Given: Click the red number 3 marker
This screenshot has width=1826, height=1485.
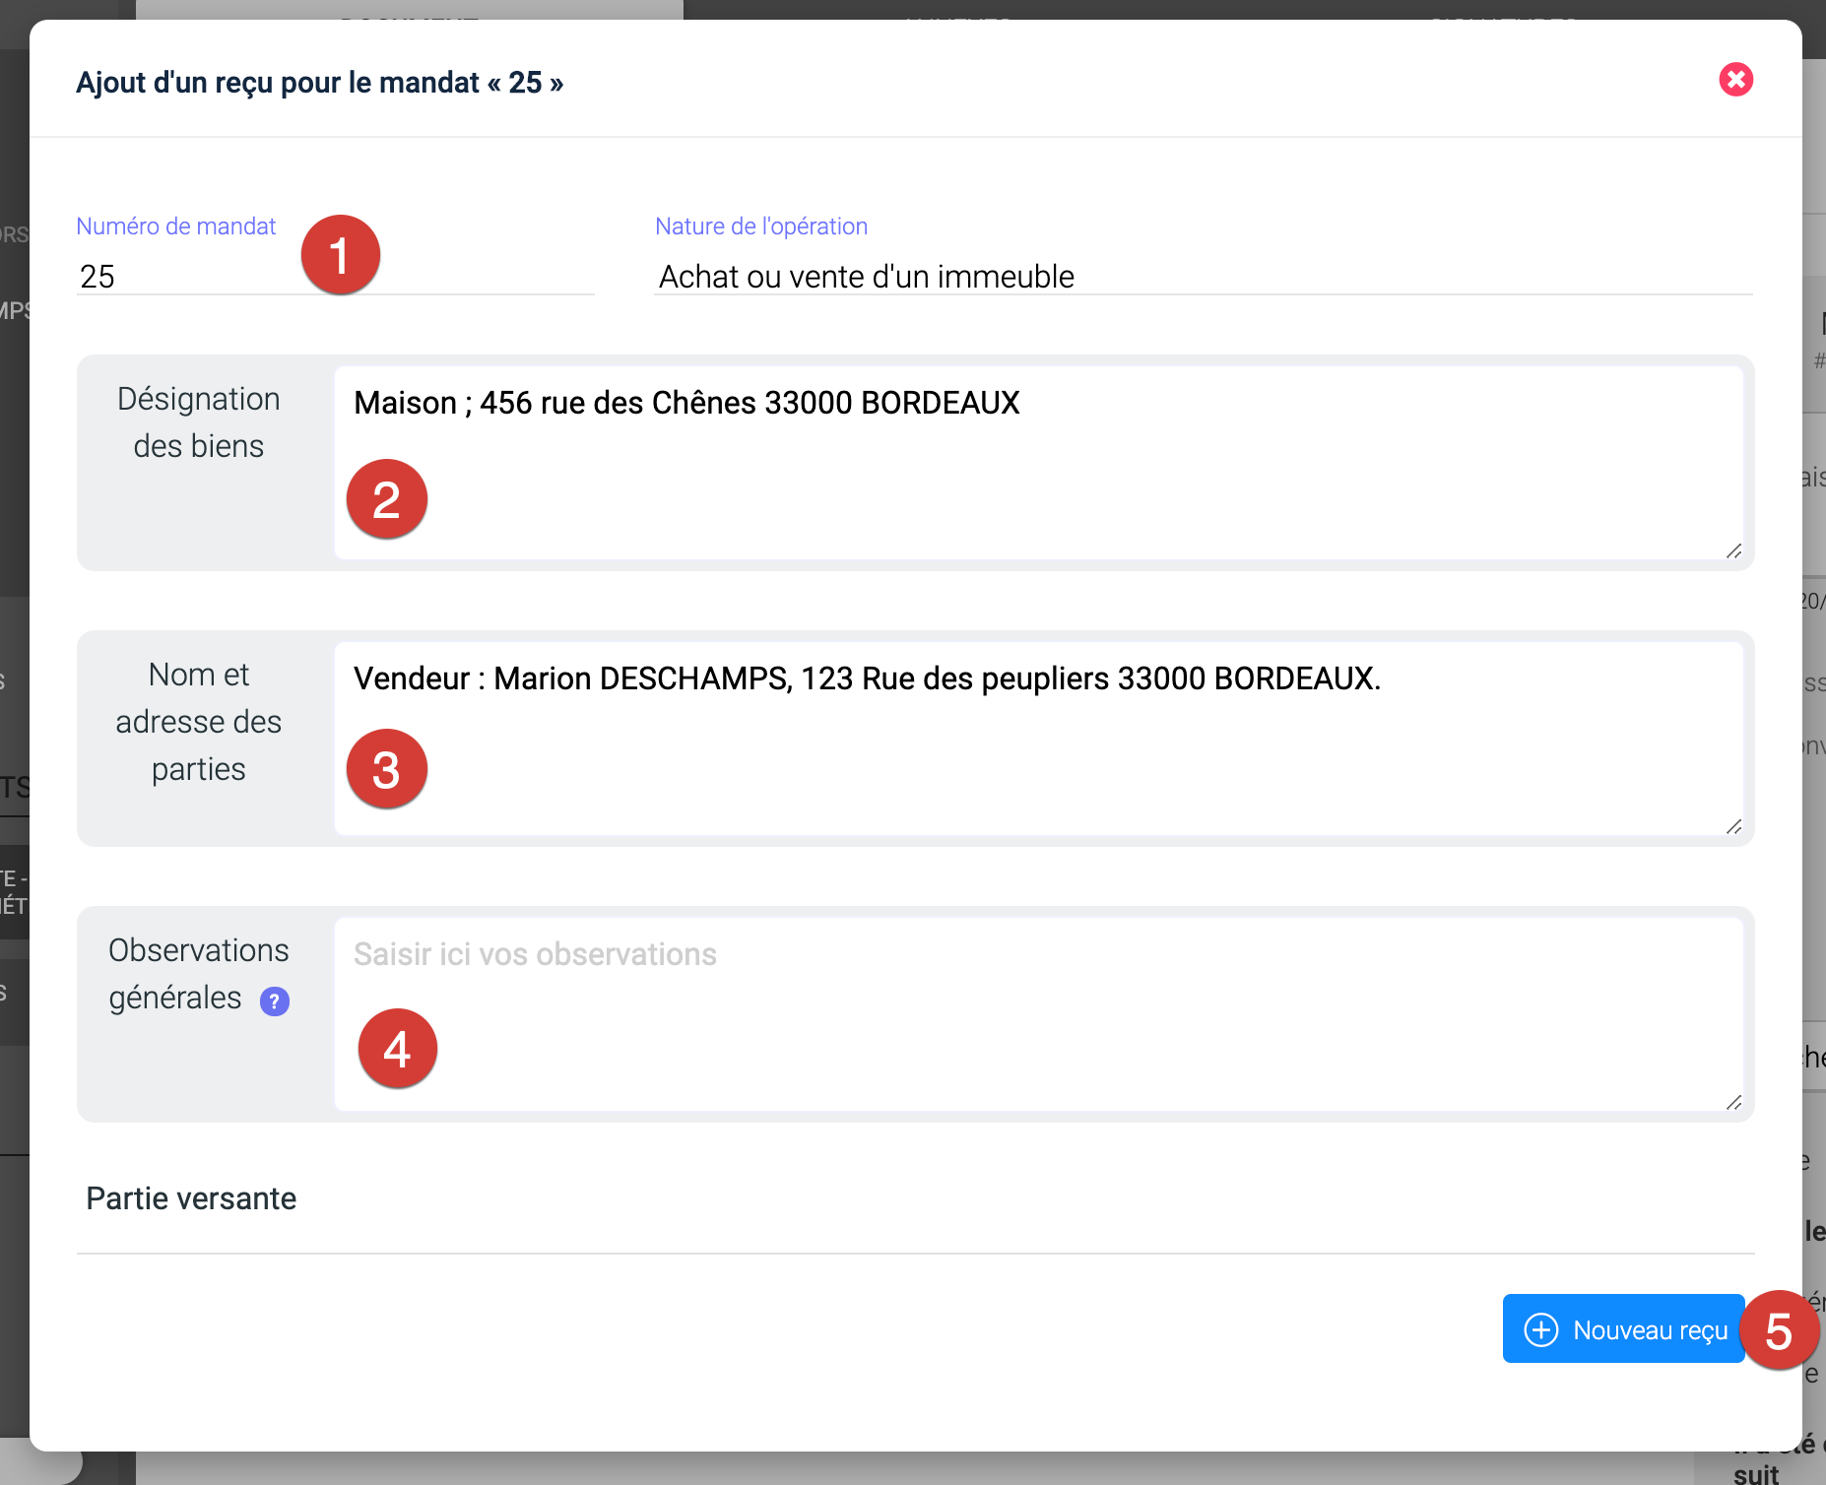Looking at the screenshot, I should [x=386, y=769].
